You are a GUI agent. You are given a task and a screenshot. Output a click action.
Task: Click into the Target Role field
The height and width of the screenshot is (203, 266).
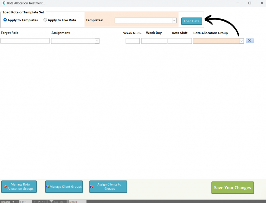[25, 41]
